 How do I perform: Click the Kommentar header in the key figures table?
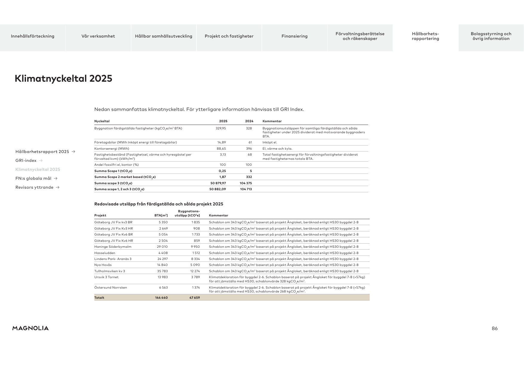pos(272,121)
